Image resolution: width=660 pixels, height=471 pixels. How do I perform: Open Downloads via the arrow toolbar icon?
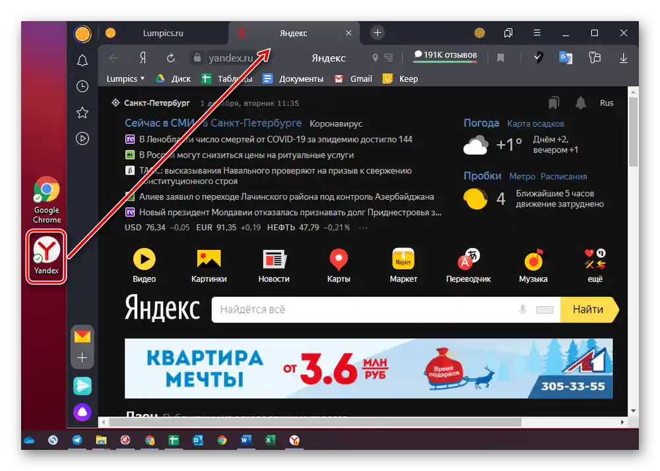point(623,58)
